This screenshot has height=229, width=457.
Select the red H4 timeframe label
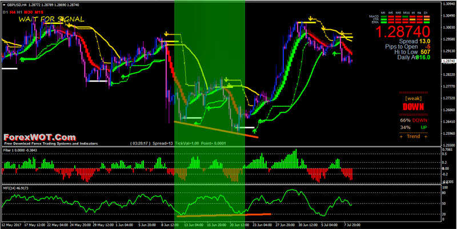13,12
